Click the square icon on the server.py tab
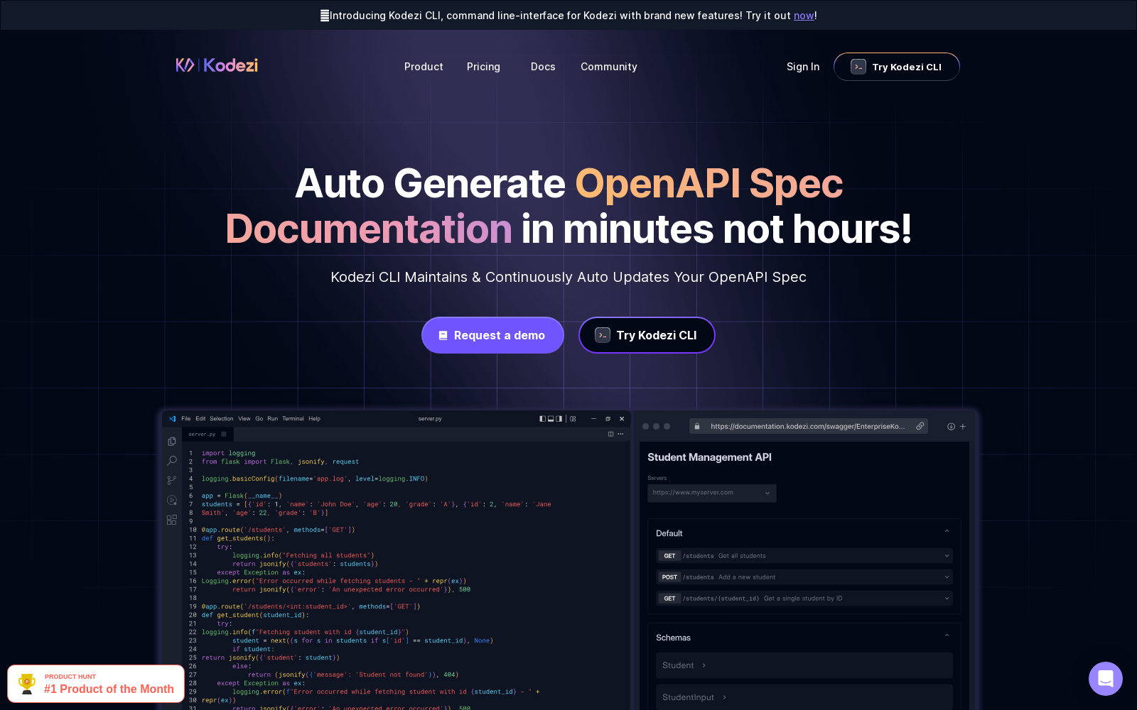The height and width of the screenshot is (710, 1137). [x=224, y=434]
